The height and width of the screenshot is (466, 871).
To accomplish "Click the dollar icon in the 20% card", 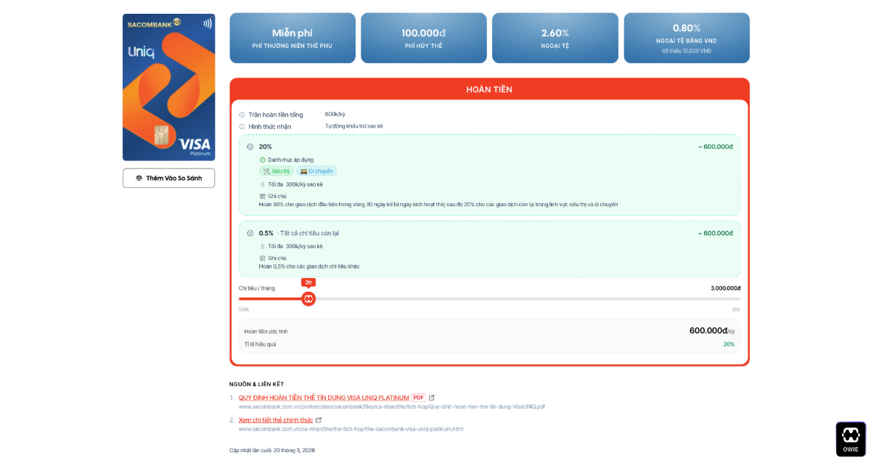I will pos(263,184).
